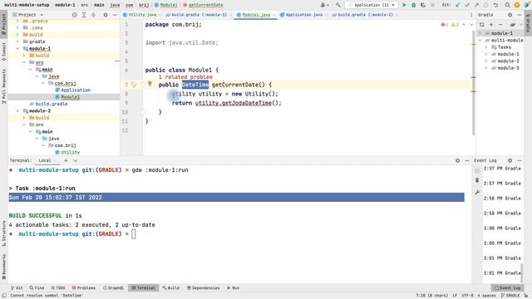Open Build tool window button
The width and height of the screenshot is (532, 299).
click(x=171, y=288)
